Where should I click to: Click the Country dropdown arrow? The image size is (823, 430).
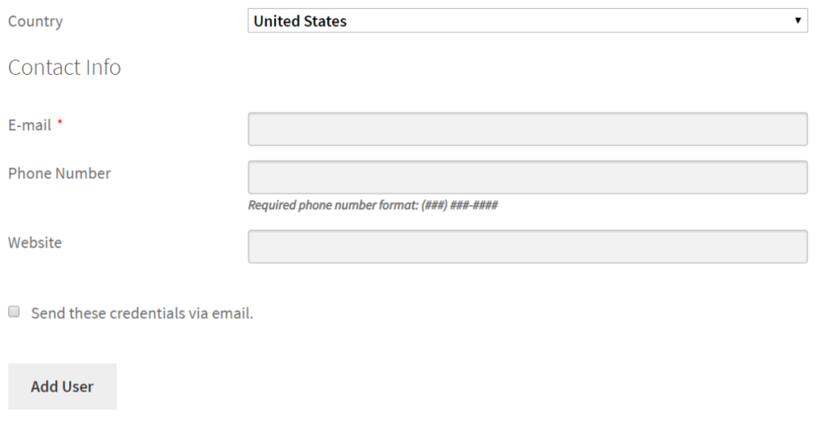click(x=797, y=20)
